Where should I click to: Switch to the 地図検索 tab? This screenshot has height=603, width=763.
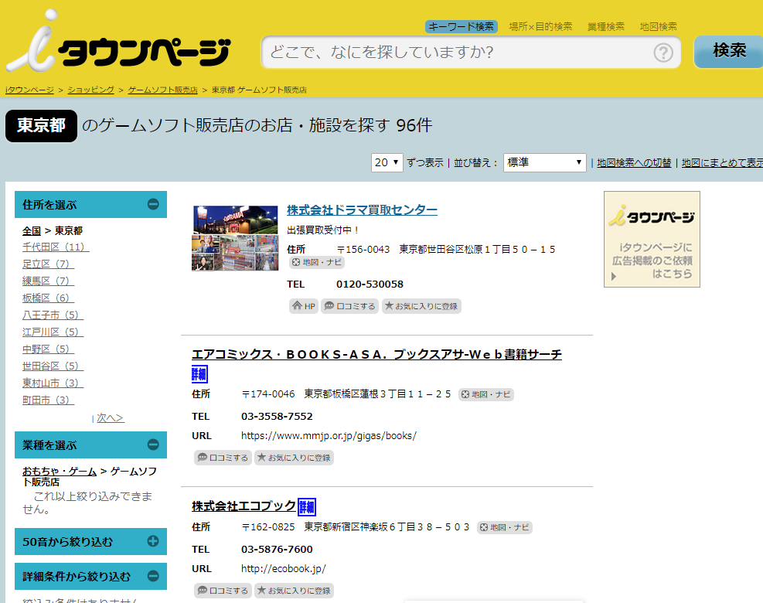659,27
